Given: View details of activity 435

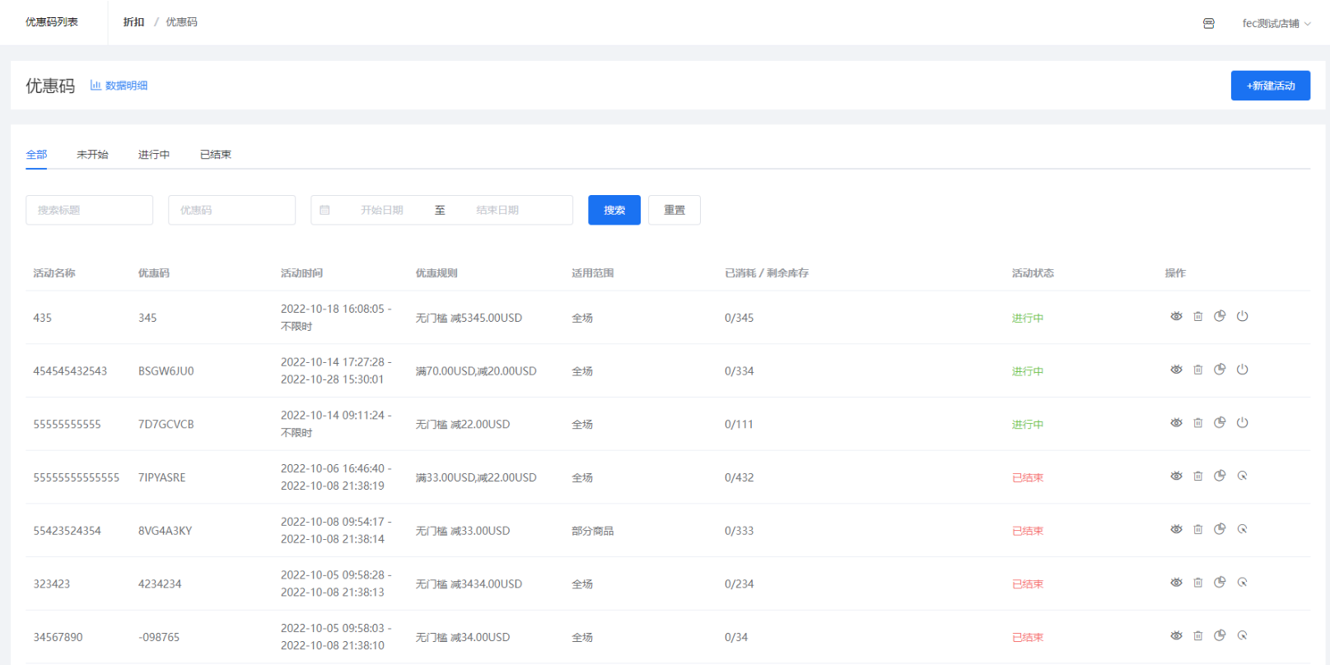Looking at the screenshot, I should tap(1176, 317).
